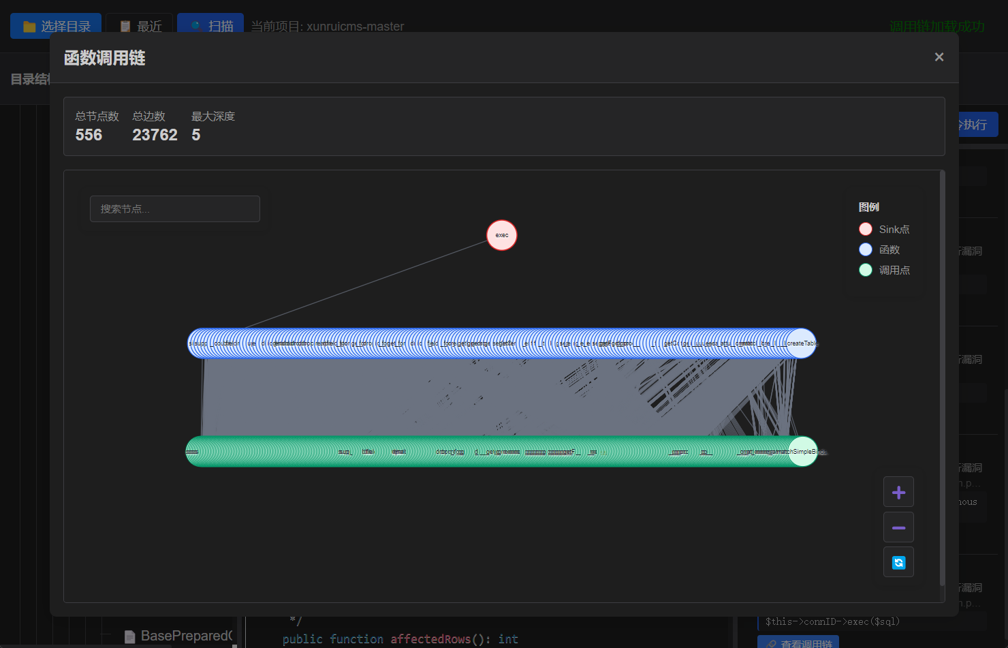Click the 搜索节点 search input field

click(x=174, y=209)
